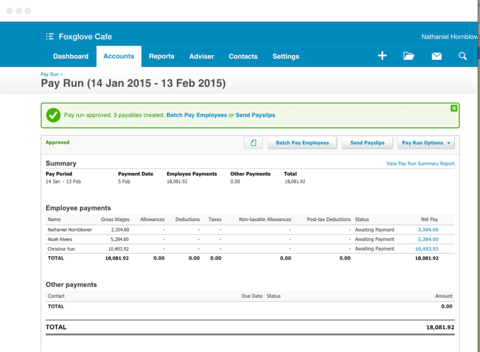Screen dimensions: 480x352
Task: Click the organisation menu list icon
Action: [50, 37]
